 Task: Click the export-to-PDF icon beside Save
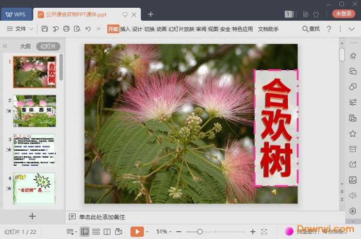pos(56,29)
